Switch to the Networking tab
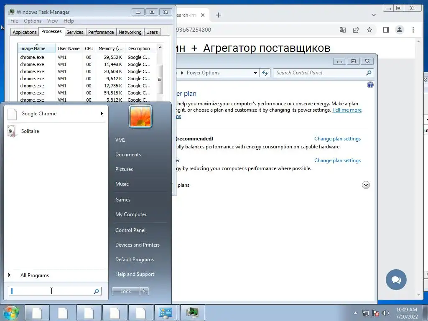The height and width of the screenshot is (321, 428). tap(130, 32)
